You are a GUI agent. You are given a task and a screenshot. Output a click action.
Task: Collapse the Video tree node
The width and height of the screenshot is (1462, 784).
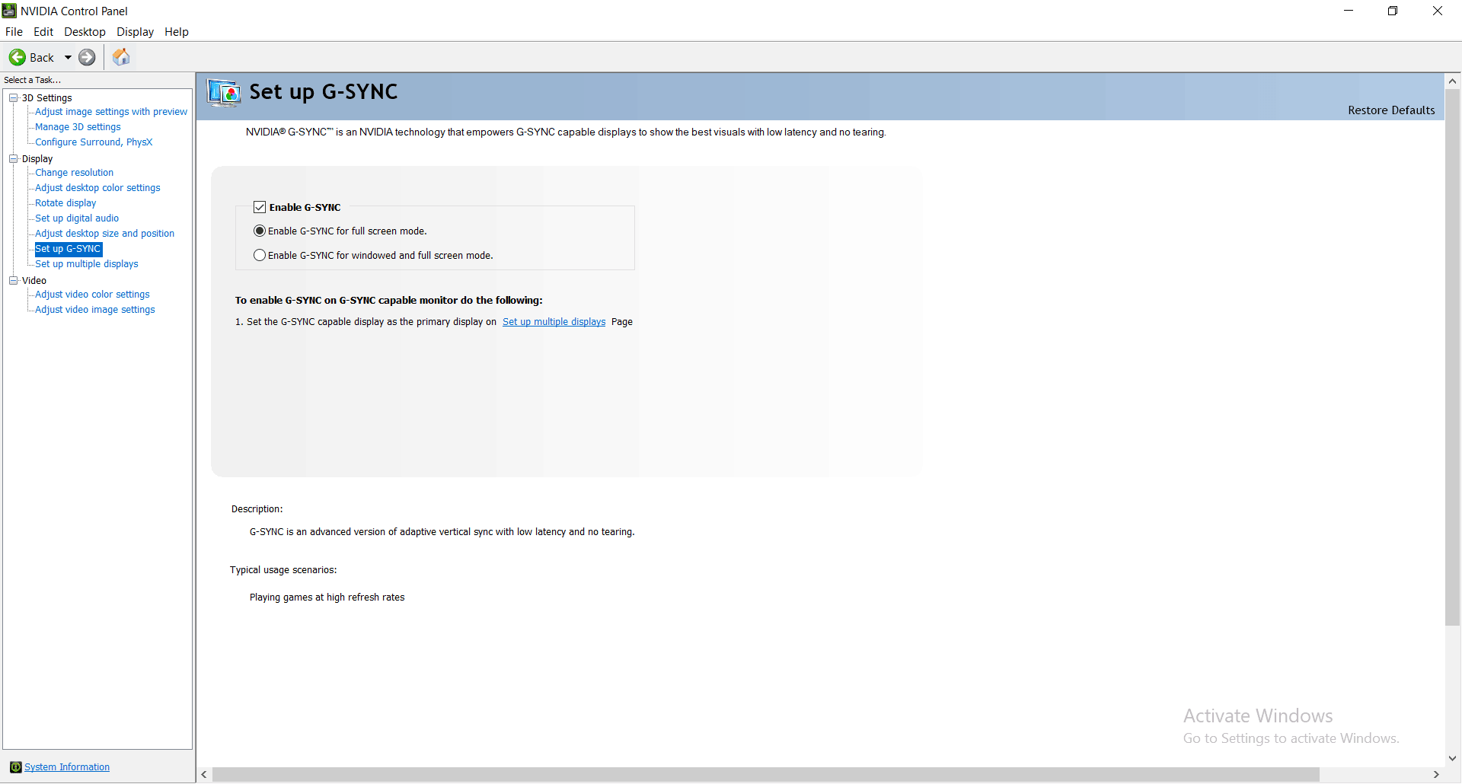[14, 280]
